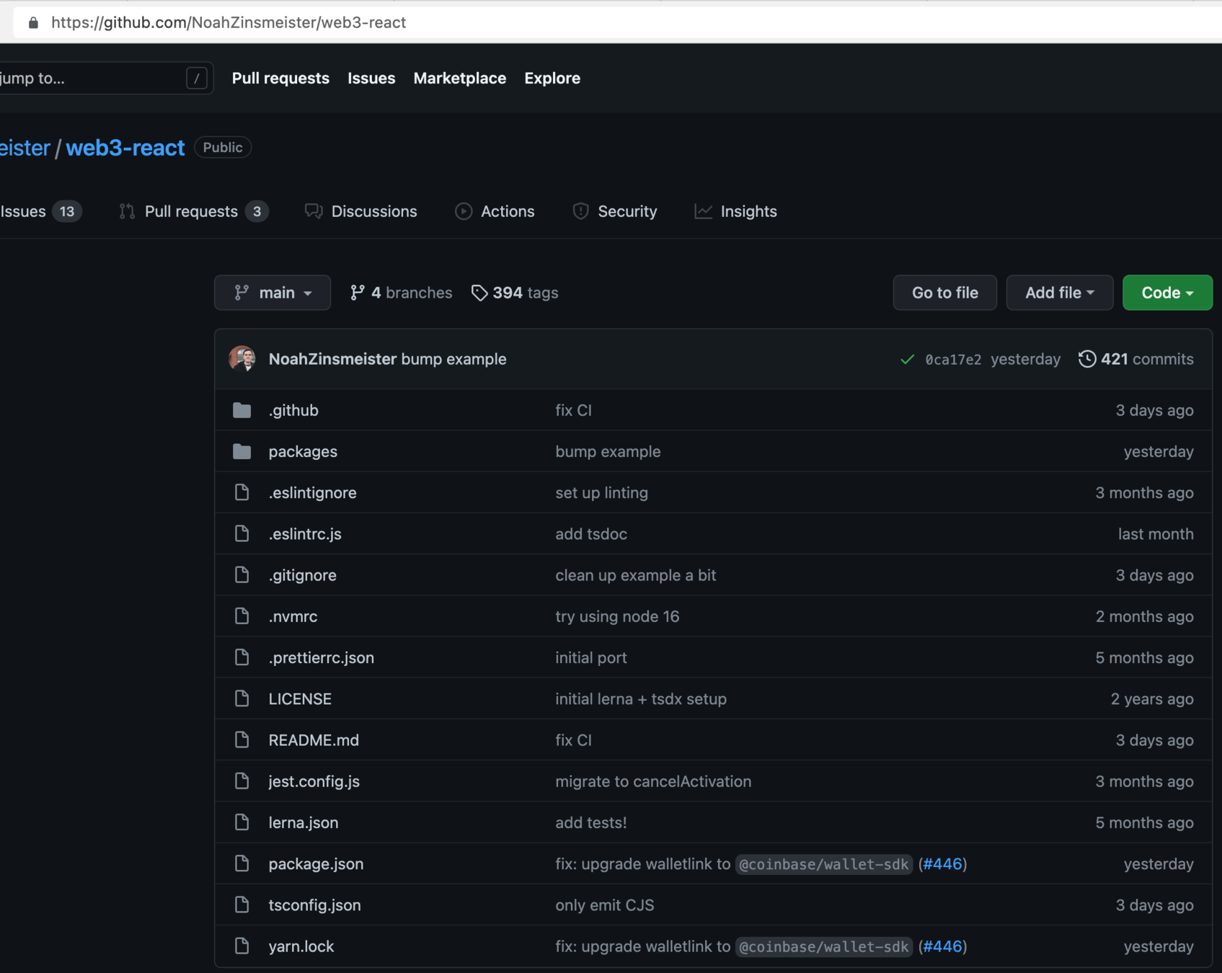This screenshot has width=1222, height=973.
Task: Open commit hash 0ca17e2
Action: 953,359
